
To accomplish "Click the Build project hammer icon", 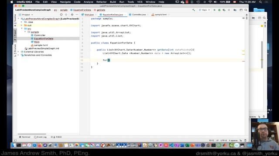I will click(x=194, y=10).
